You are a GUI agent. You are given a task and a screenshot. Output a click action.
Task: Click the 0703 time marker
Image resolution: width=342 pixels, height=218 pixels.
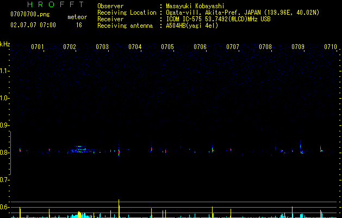[102, 47]
